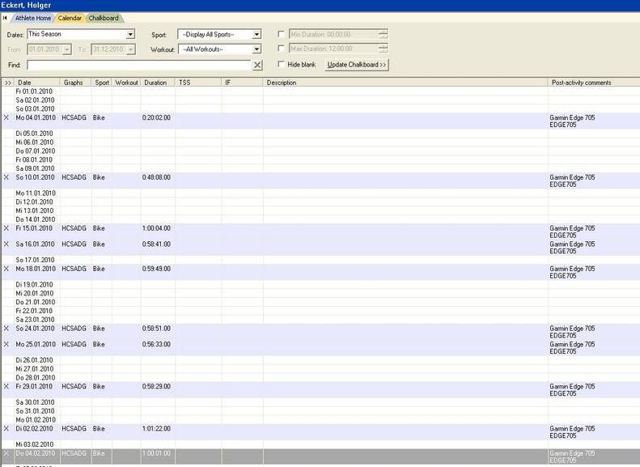The image size is (640, 467).
Task: Toggle the Hide blank checkbox
Action: (282, 65)
